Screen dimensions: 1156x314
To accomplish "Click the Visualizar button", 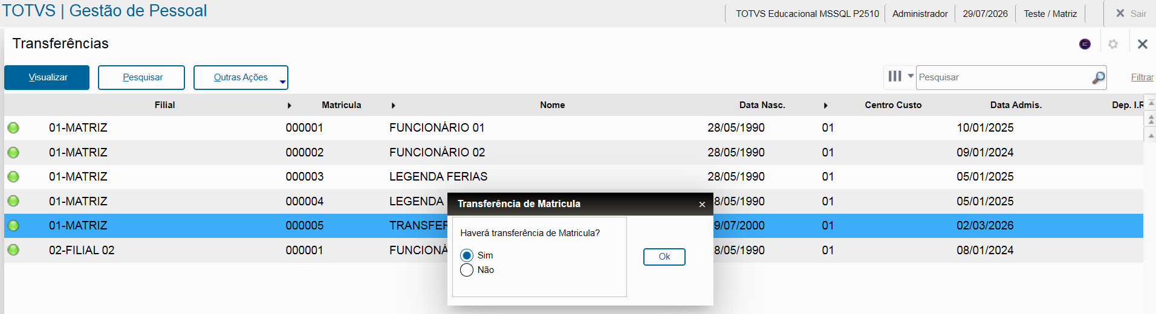I will (x=47, y=77).
